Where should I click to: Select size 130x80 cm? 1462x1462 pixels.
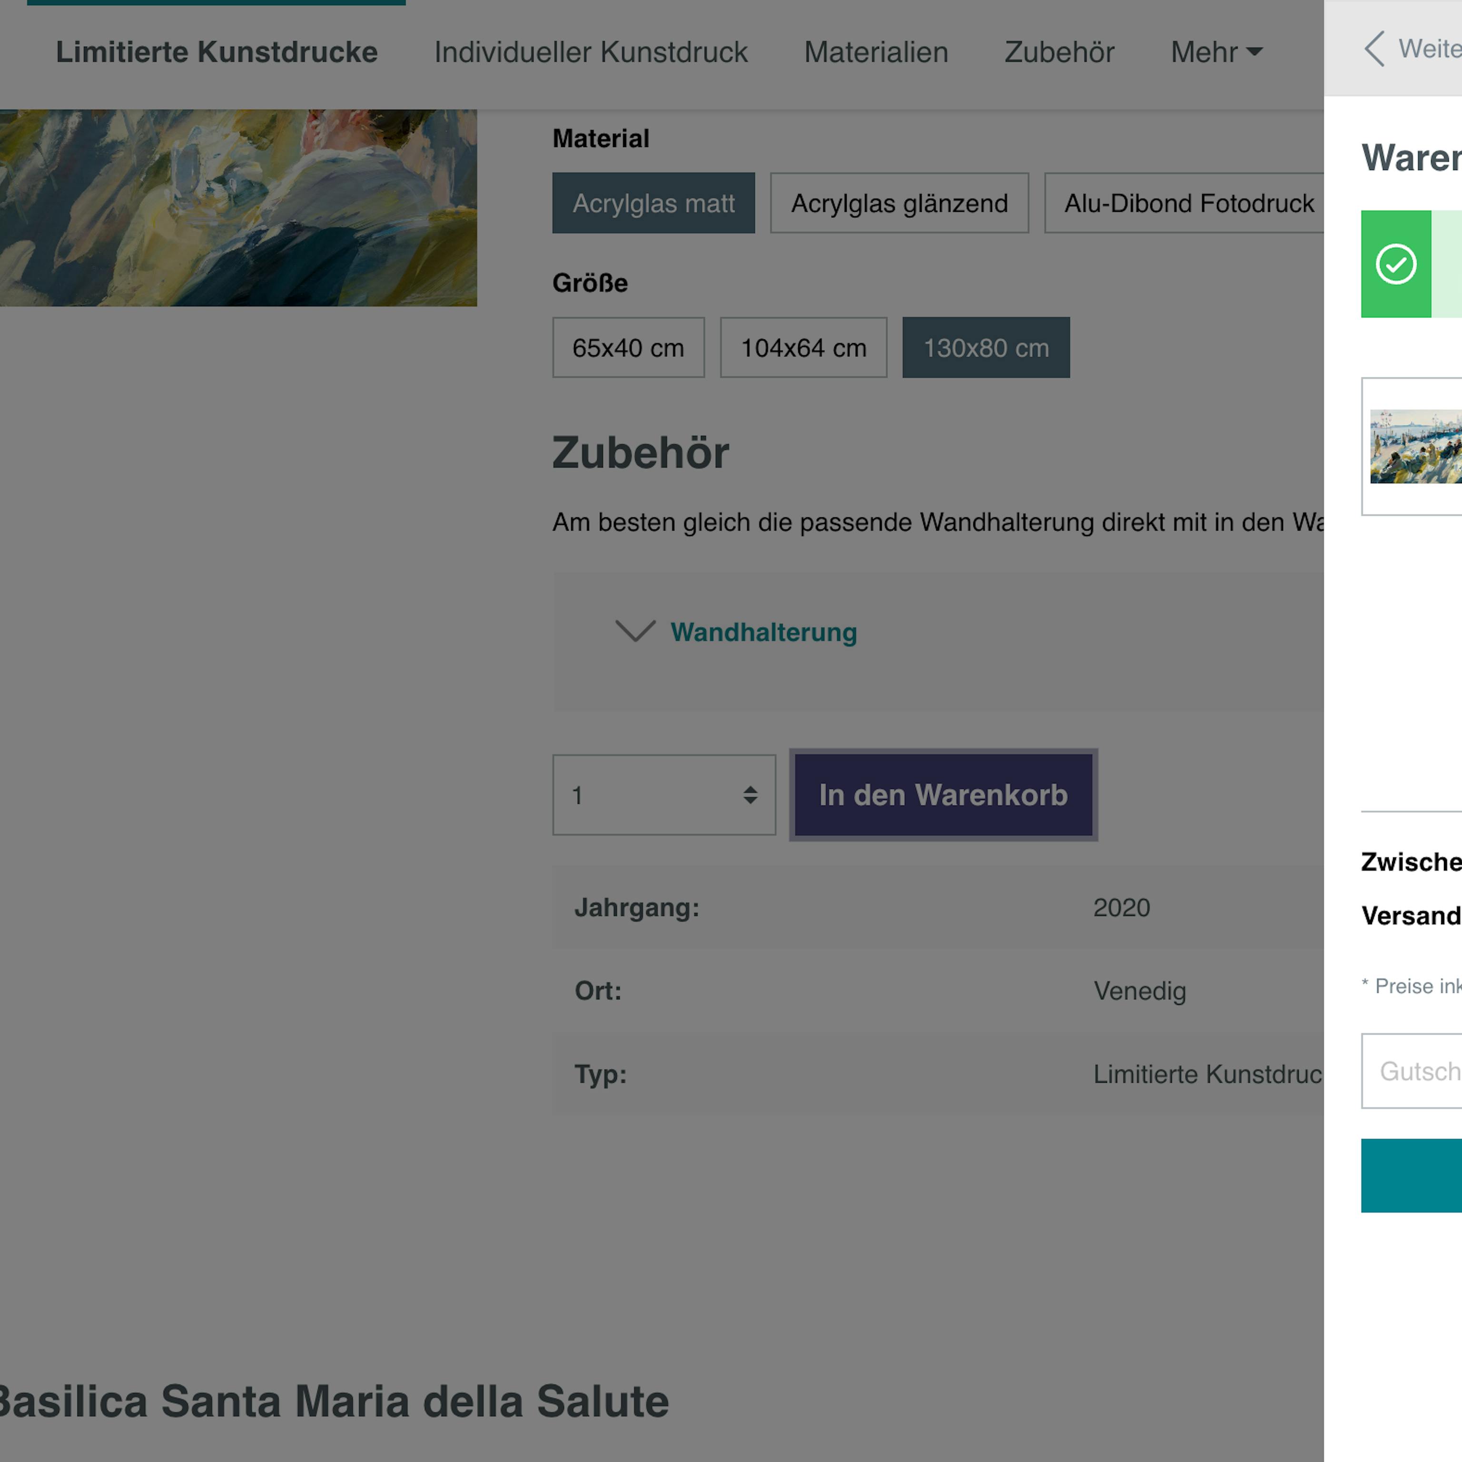(x=985, y=347)
